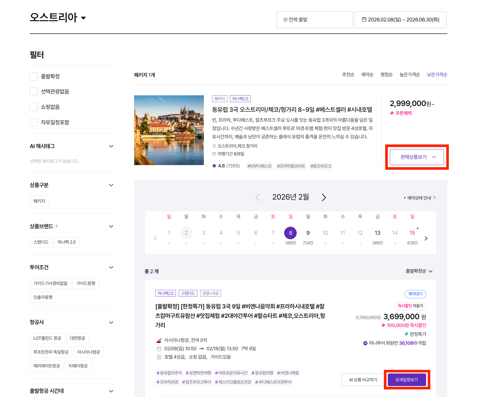The width and height of the screenshot is (500, 397).
Task: Collapse the 항공사 filter section
Action: [111, 322]
